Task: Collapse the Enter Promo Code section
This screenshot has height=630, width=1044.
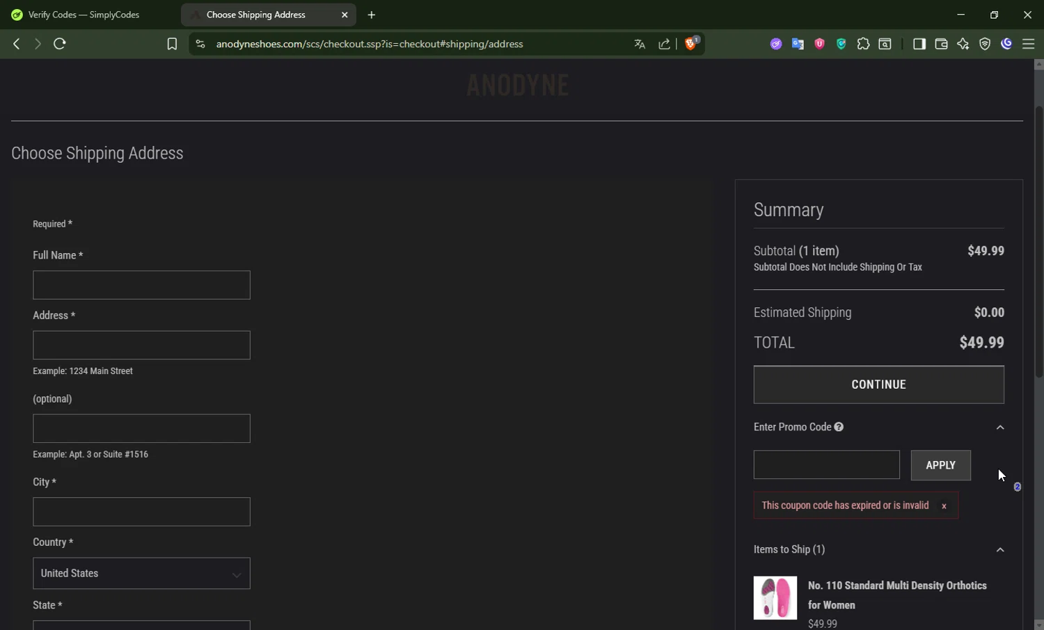Action: [1000, 428]
